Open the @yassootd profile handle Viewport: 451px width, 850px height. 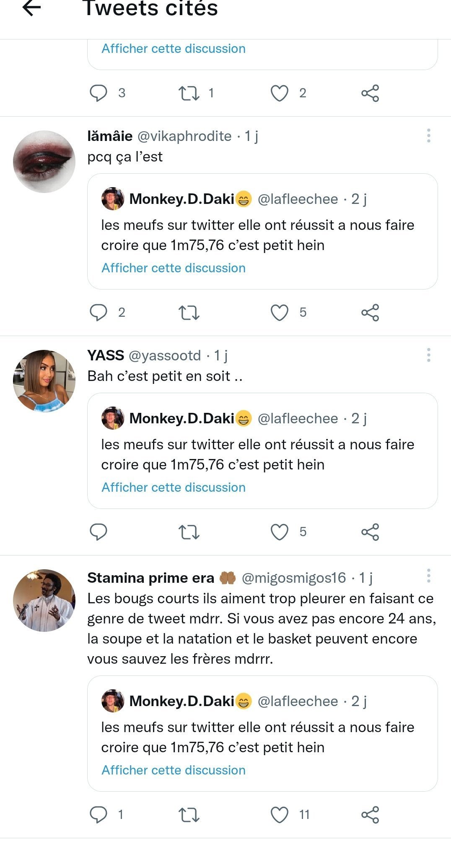point(165,355)
